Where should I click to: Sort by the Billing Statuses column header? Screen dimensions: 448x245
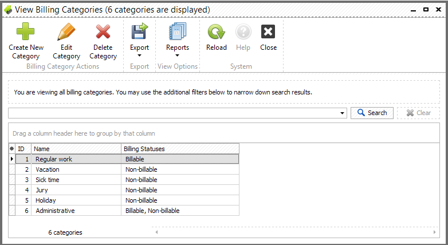(x=180, y=149)
